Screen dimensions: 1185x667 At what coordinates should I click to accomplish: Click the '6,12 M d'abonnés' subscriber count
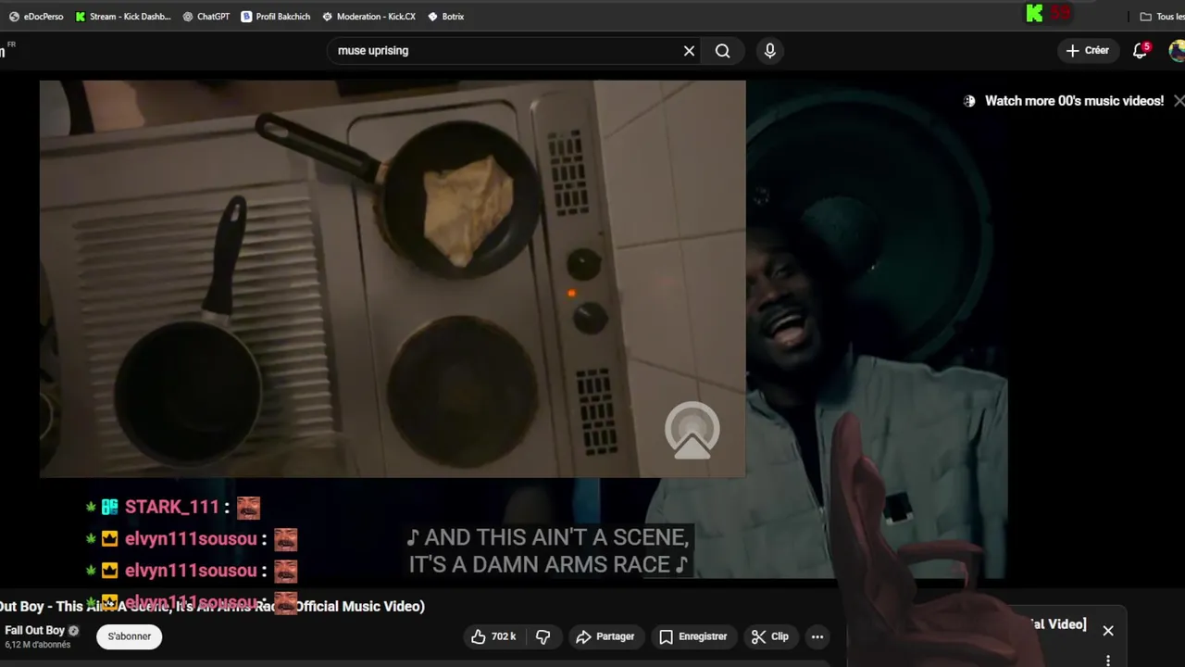38,645
